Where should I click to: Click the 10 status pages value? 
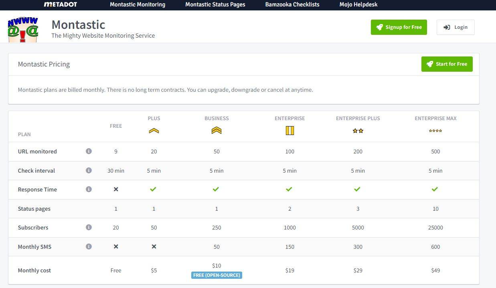[435, 209]
